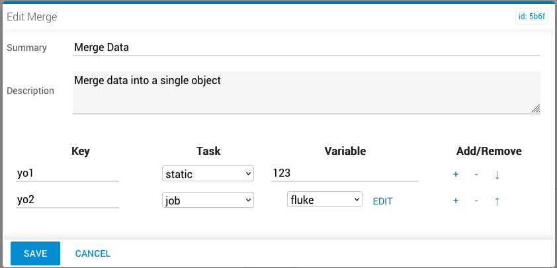
Task: Remove the yo1 row with minus
Action: [476, 174]
